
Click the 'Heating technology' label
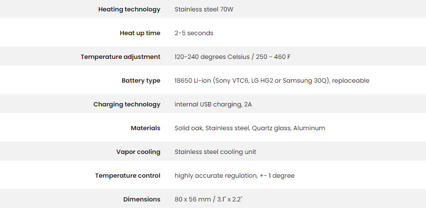[x=129, y=10]
